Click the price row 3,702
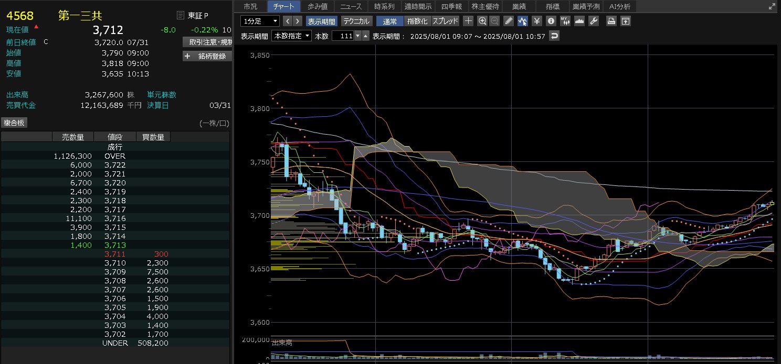 115,334
